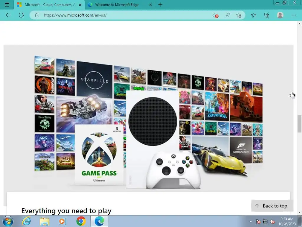This screenshot has width=302, height=227.
Task: Open the network status tray icon
Action: pos(265,221)
